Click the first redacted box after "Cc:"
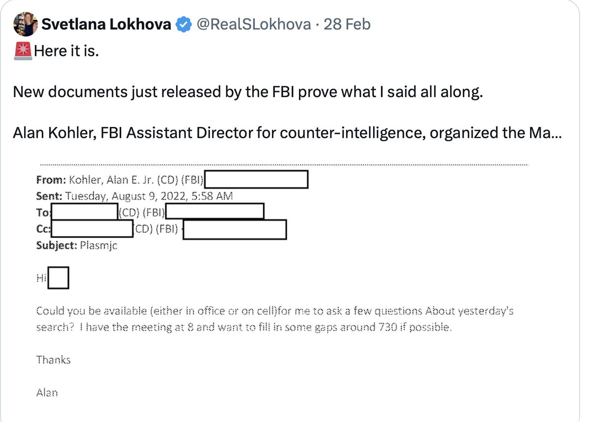This screenshot has width=589, height=422. tap(92, 229)
